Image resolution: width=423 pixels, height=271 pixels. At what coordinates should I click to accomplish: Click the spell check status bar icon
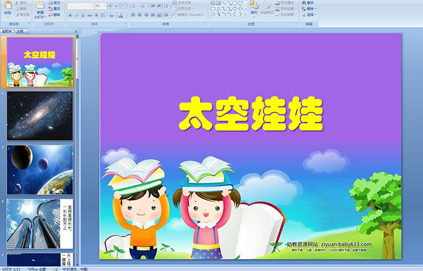coord(56,269)
